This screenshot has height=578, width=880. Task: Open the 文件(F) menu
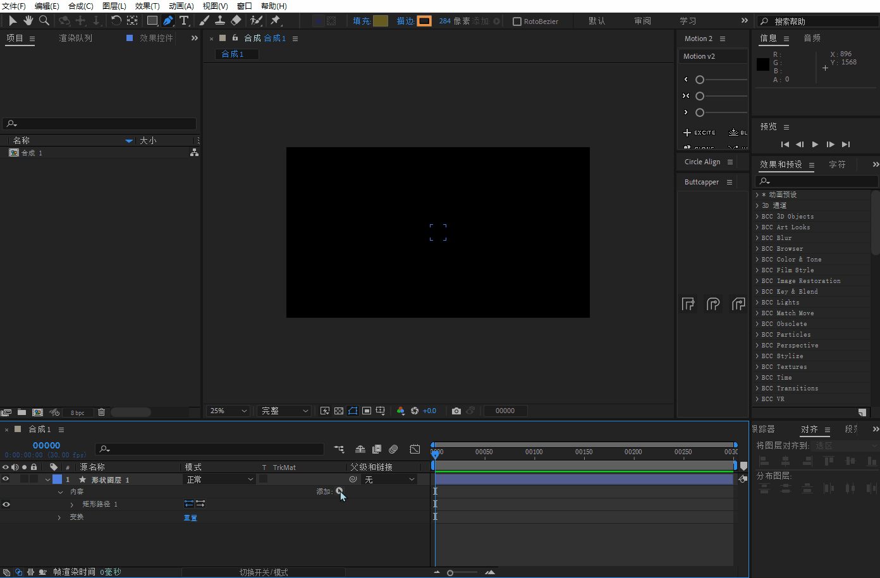click(x=14, y=6)
